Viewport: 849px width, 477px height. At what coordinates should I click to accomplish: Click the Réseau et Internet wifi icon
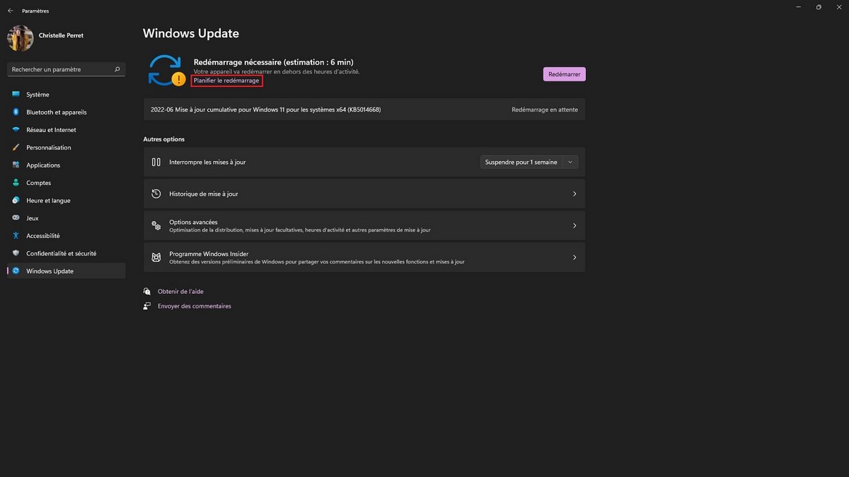16,130
